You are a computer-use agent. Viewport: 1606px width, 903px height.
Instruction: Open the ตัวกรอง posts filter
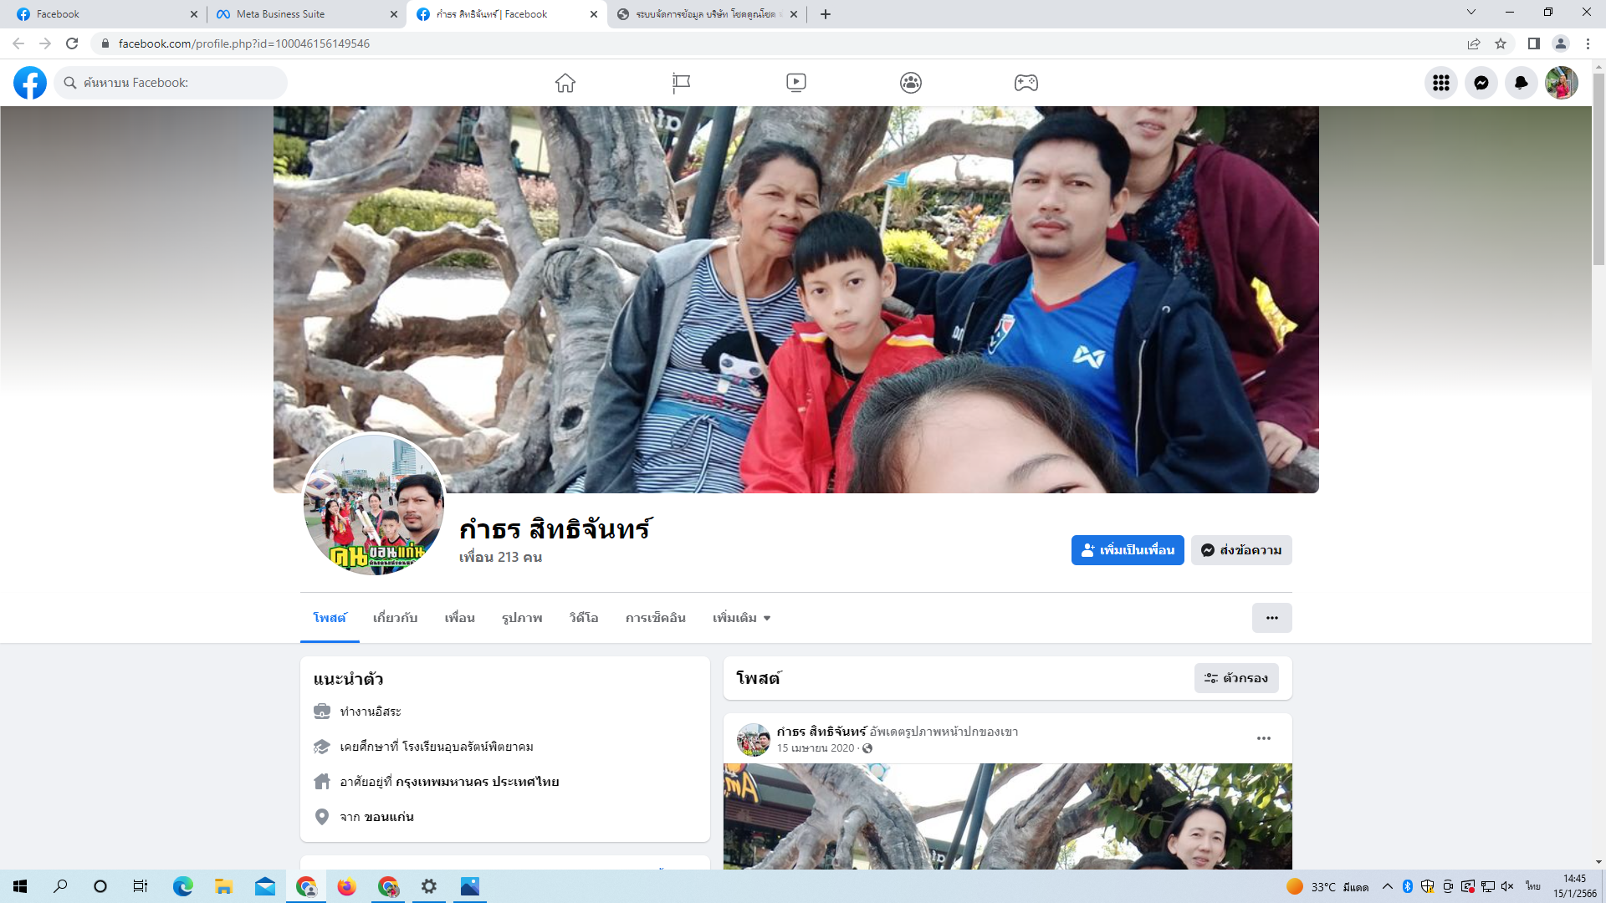pyautogui.click(x=1235, y=678)
